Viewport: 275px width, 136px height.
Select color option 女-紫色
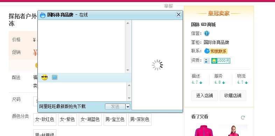click(x=68, y=120)
